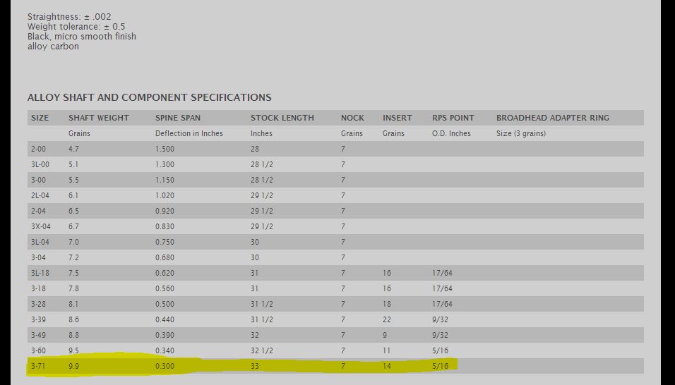This screenshot has width=675, height=385.
Task: Click insert value '14' in 3-71 row
Action: (387, 366)
